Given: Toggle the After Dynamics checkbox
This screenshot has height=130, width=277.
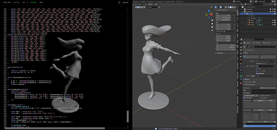Looking at the screenshot, I should click(261, 96).
